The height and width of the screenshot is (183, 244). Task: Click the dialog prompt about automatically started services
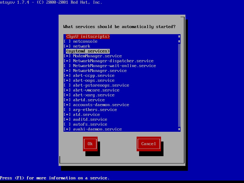pos(119,27)
